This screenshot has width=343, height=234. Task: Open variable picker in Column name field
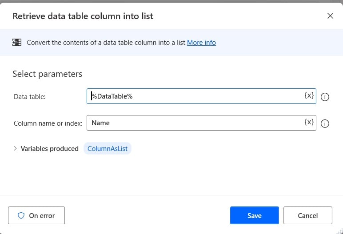click(x=309, y=122)
